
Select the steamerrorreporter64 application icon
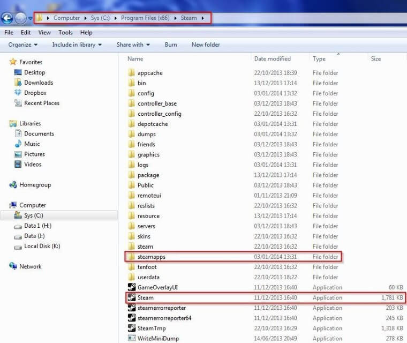point(132,318)
